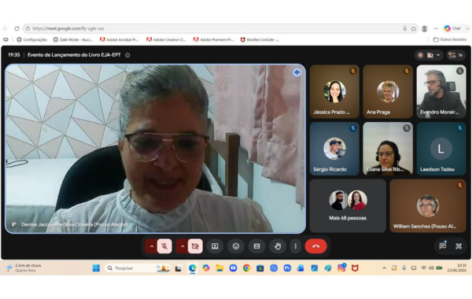This screenshot has height=299, width=472.
Task: Expand the dropdown next to recording indicators
Action: [x=438, y=55]
